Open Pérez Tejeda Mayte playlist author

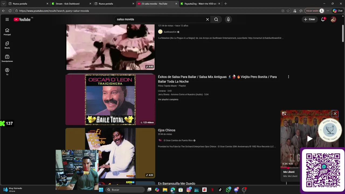(167, 86)
